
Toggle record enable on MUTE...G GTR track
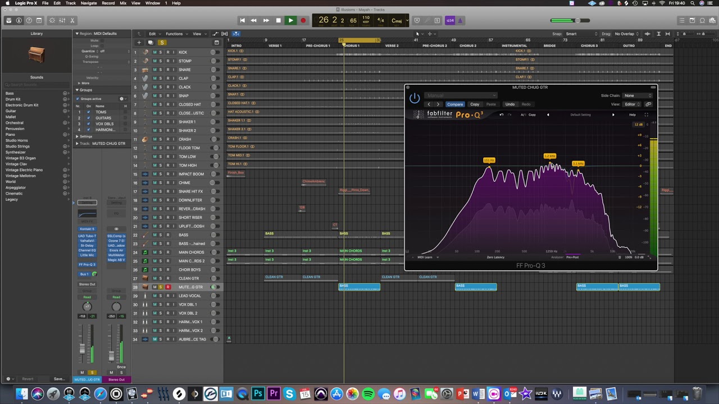coord(167,287)
